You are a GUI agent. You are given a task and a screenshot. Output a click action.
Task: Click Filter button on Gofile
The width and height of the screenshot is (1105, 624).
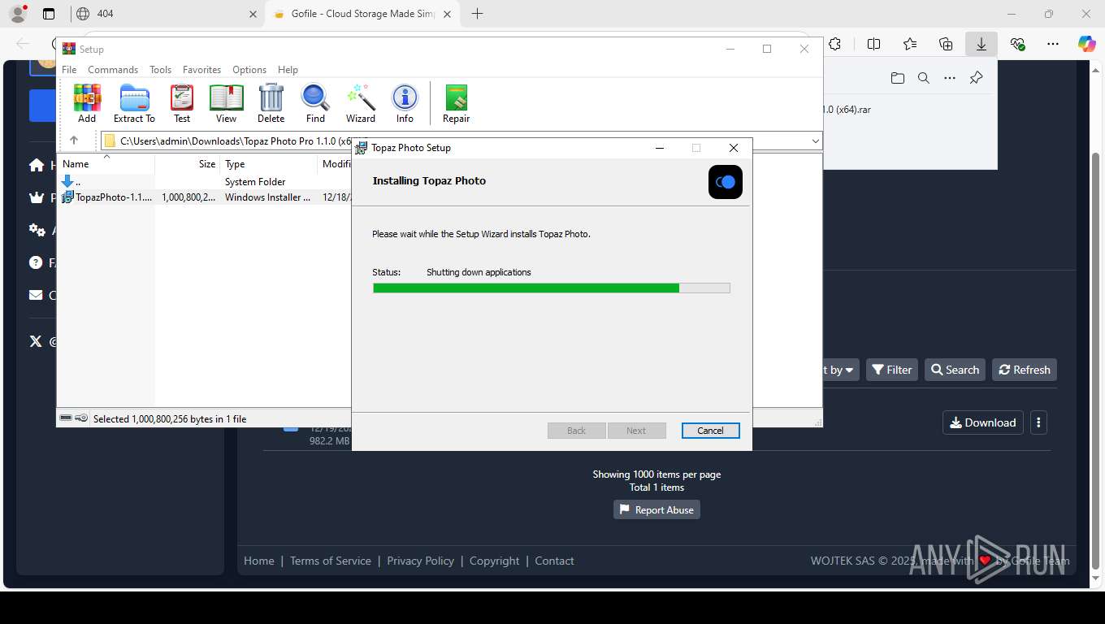pyautogui.click(x=891, y=370)
